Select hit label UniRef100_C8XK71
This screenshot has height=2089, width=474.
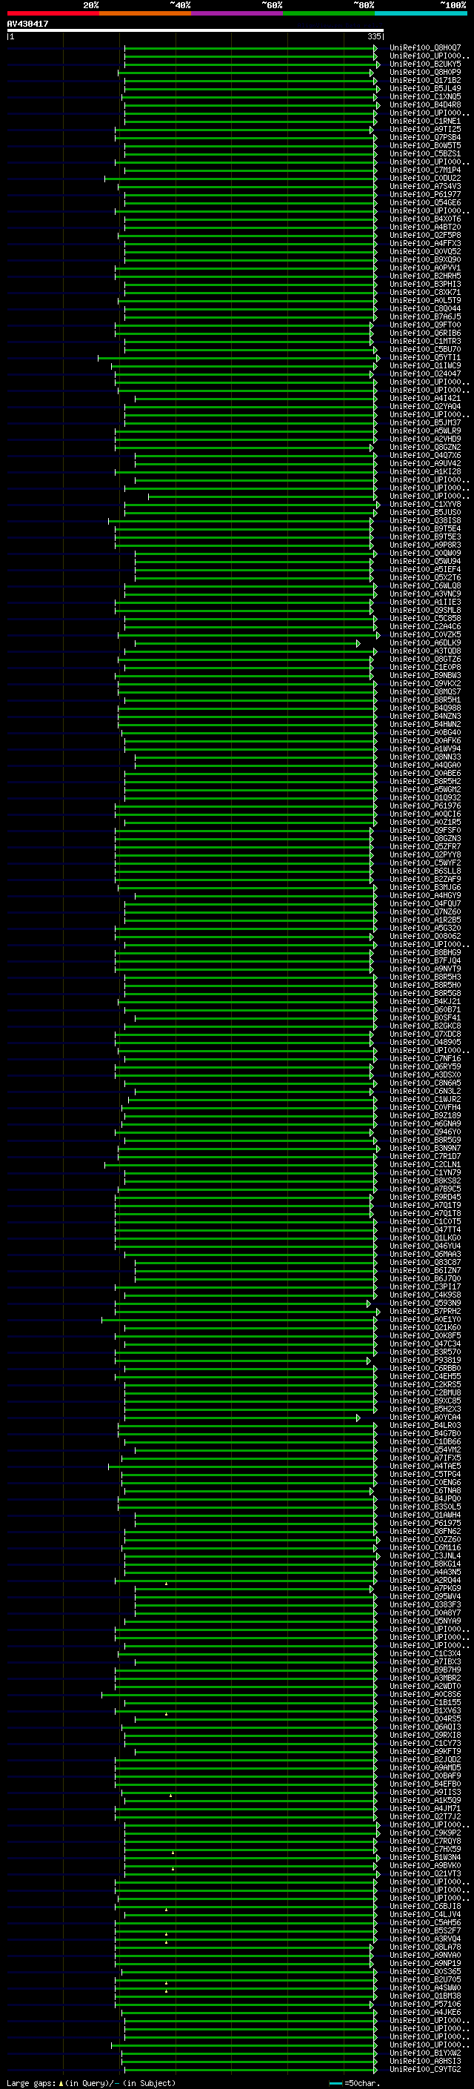click(x=425, y=292)
